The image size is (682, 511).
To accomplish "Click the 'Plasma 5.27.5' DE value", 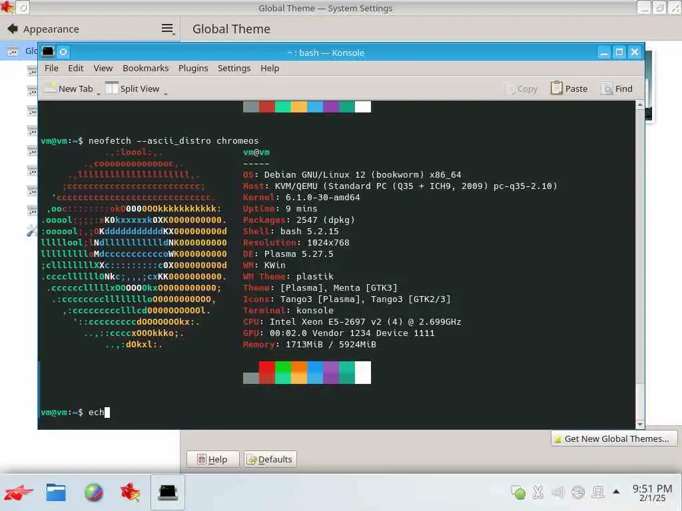I will pos(299,254).
